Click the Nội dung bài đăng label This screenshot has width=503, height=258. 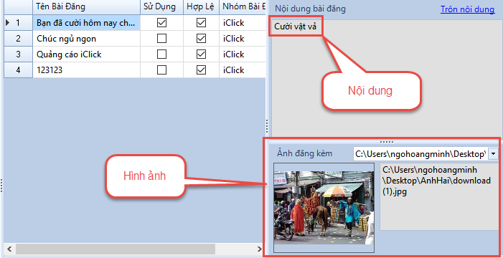tap(310, 9)
